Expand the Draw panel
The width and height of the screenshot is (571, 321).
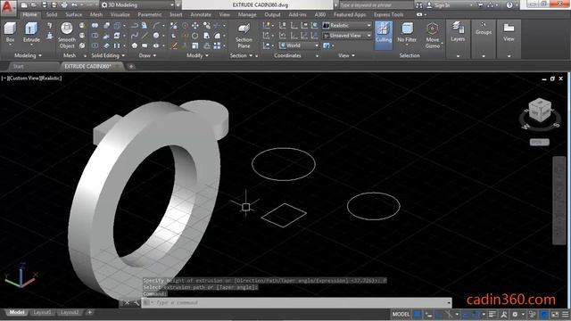147,55
